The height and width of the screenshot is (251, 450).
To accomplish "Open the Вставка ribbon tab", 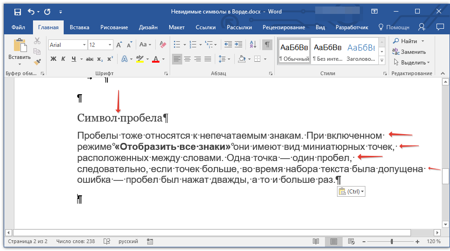I will [x=79, y=27].
